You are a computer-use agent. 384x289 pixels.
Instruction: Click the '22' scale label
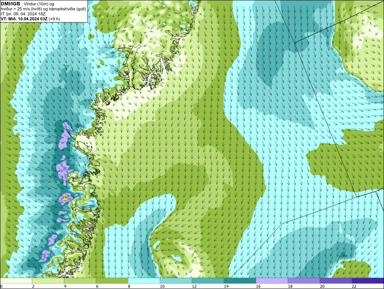tap(354, 287)
